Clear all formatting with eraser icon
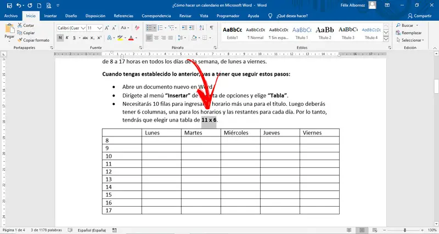 pyautogui.click(x=137, y=28)
